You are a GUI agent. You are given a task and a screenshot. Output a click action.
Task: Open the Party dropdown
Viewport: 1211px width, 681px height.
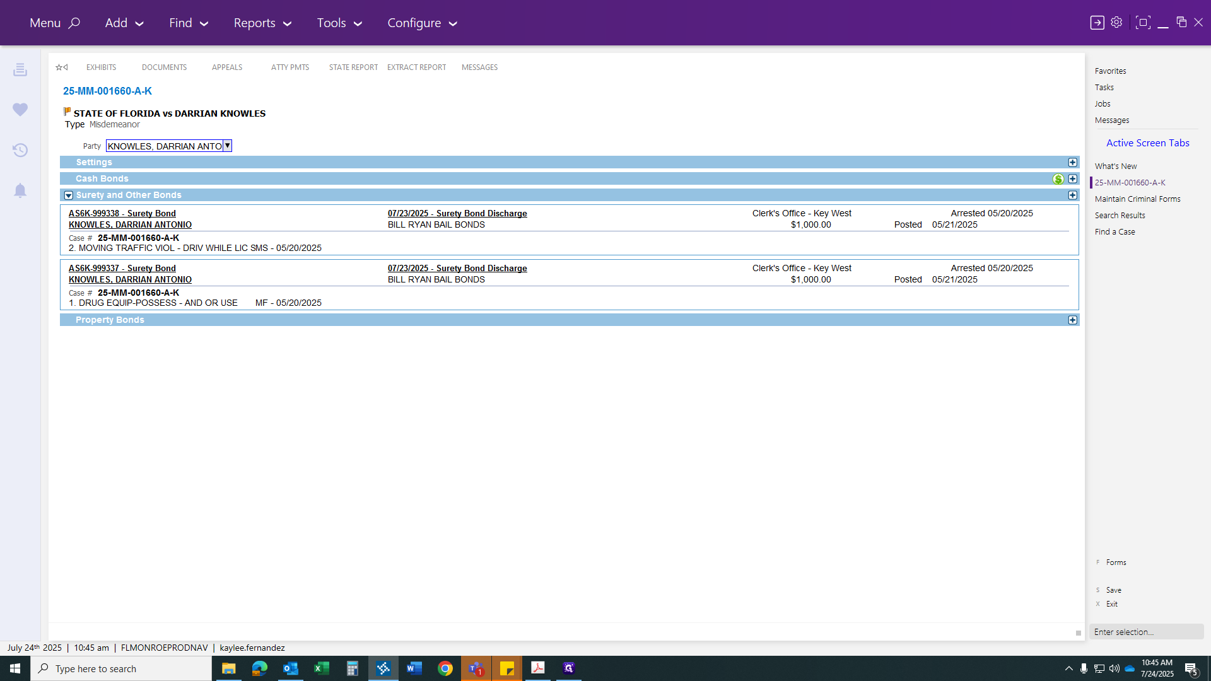(228, 146)
